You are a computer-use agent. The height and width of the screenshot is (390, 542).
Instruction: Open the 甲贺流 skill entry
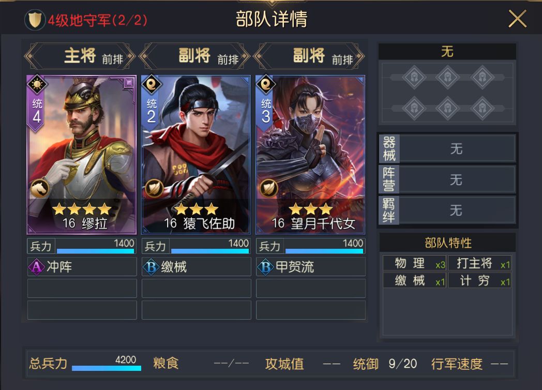pos(310,266)
